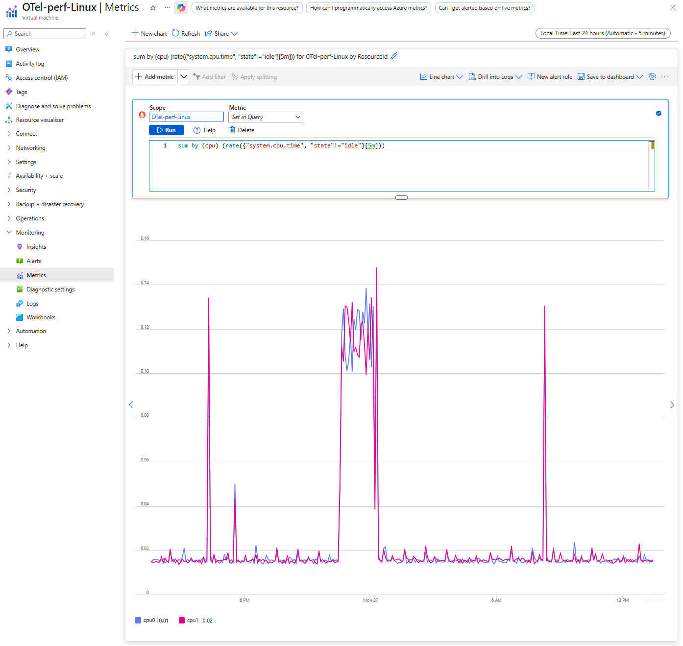The image size is (683, 646).
Task: Run the PromQL query
Action: (x=167, y=130)
